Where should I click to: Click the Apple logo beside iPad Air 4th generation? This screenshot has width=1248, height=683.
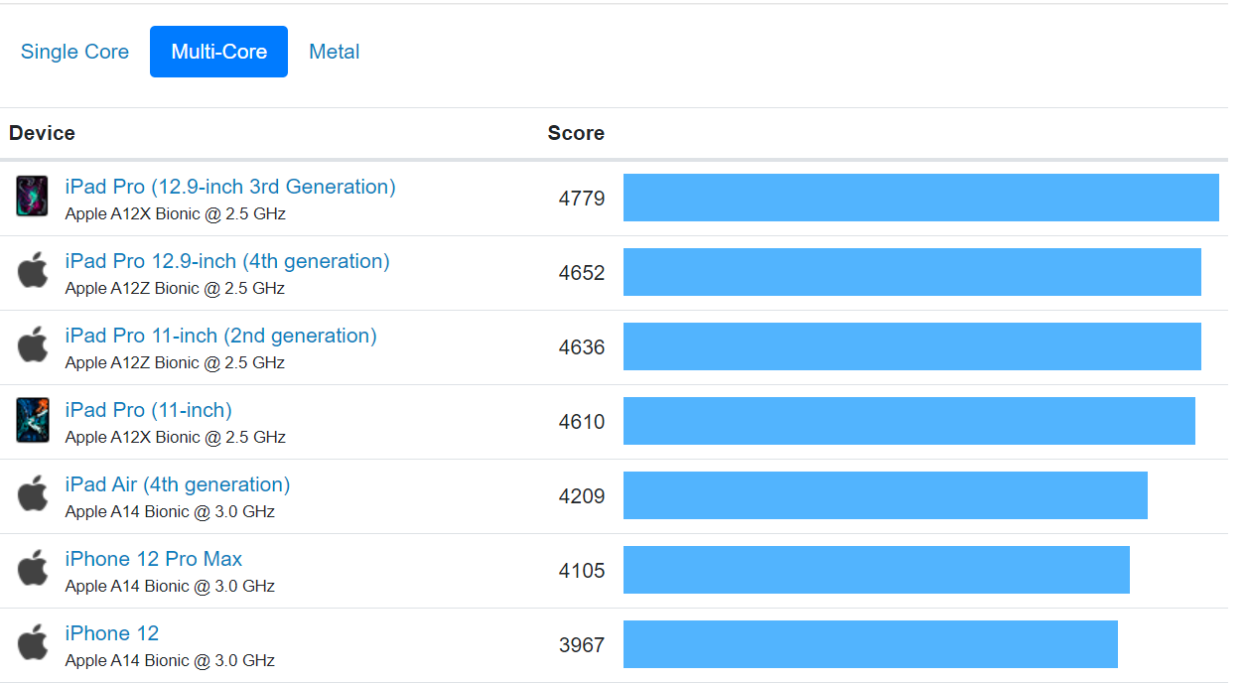pyautogui.click(x=32, y=494)
